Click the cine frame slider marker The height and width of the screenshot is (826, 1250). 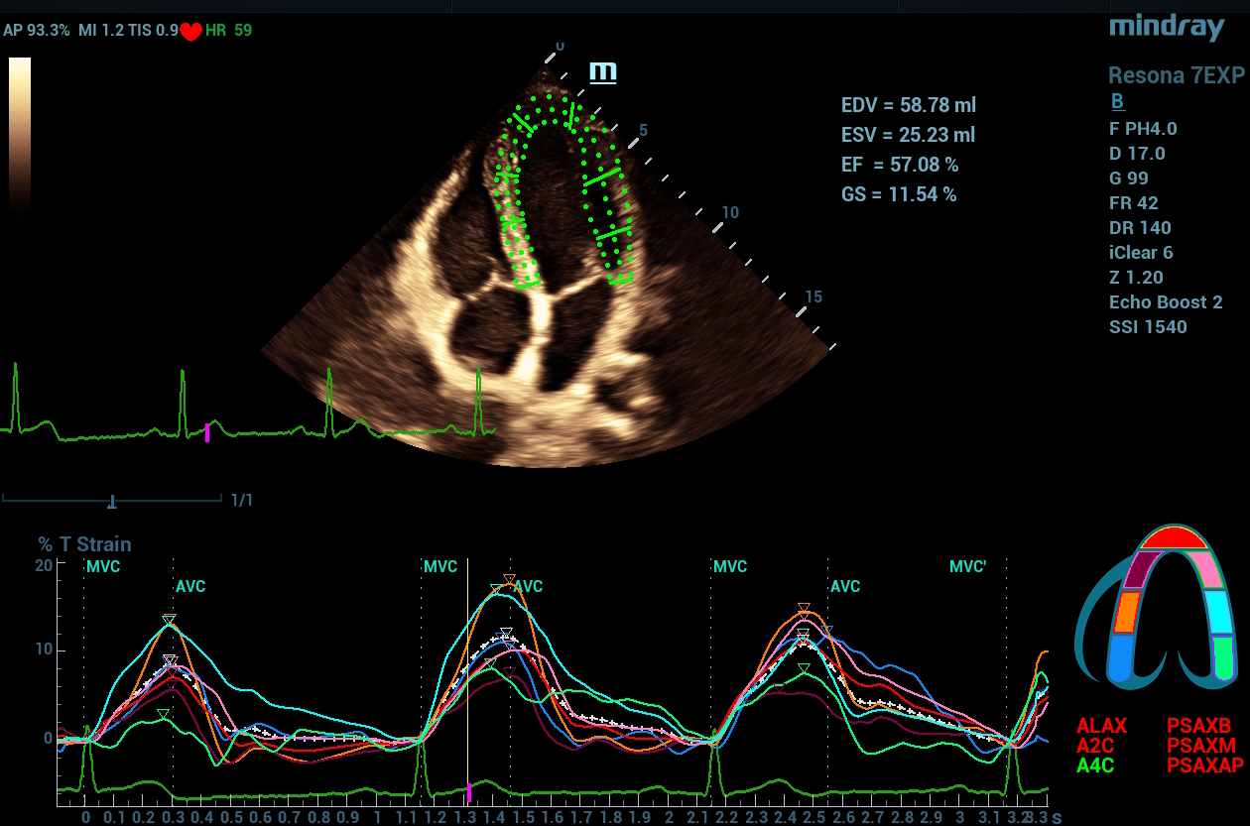112,502
